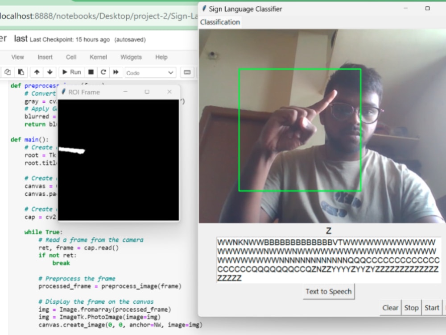Open the Kernel menu in Jupyter
446x335 pixels.
click(98, 57)
